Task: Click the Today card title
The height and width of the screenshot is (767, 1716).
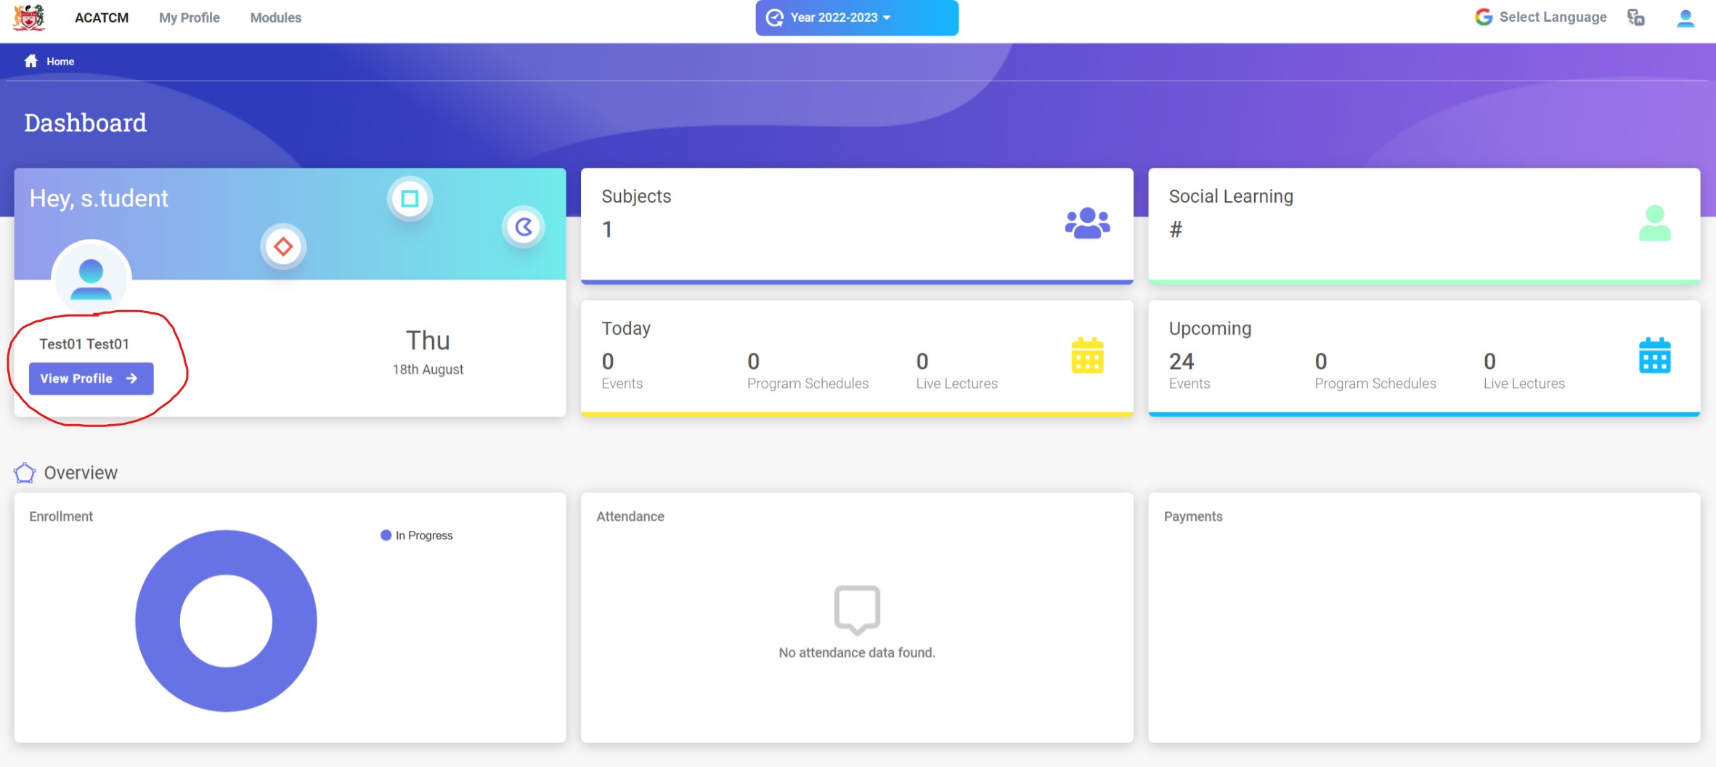Action: (x=626, y=328)
